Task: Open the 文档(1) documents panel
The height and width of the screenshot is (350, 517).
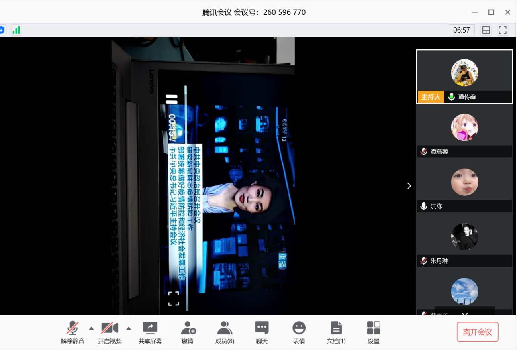Action: pyautogui.click(x=336, y=332)
